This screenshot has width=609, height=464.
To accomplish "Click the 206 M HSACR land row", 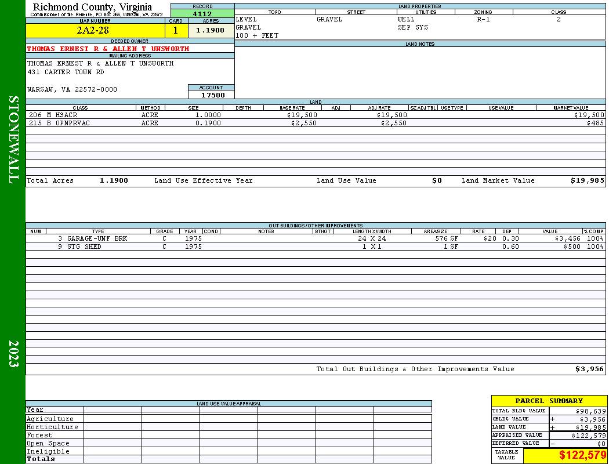I will tap(316, 115).
